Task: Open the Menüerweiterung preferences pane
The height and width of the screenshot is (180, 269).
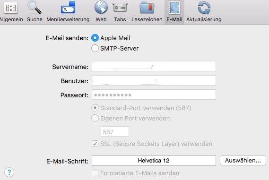Action: point(68,8)
